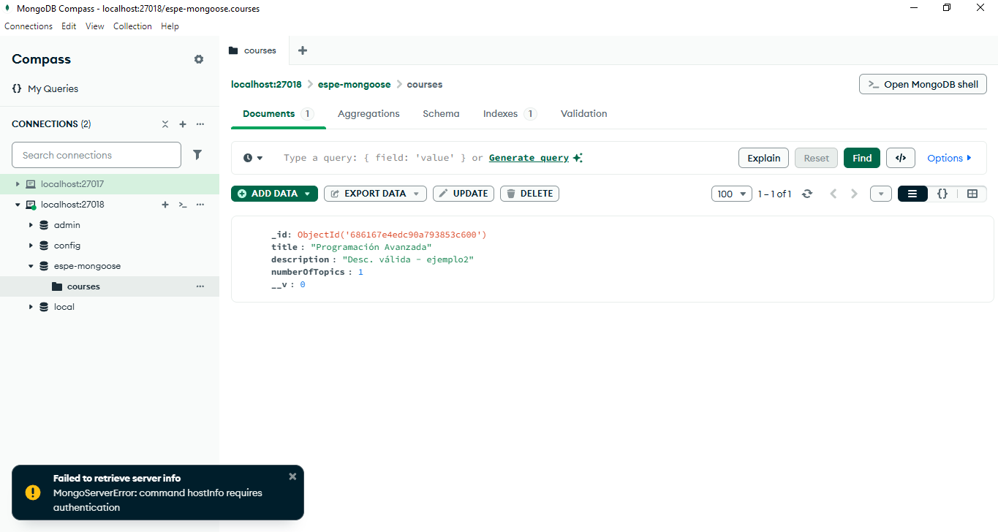Switch to Schema tab
Viewport: 998px width, 532px height.
[x=441, y=114]
